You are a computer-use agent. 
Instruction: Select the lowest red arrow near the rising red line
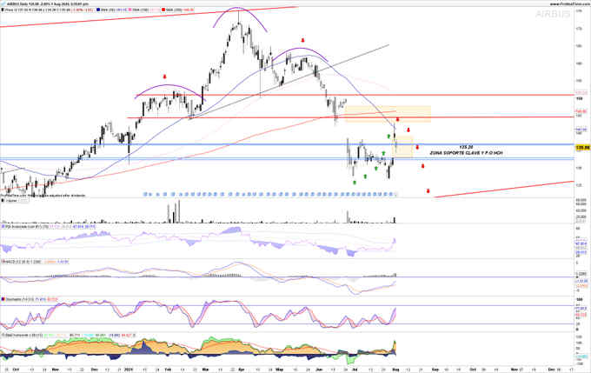click(x=428, y=190)
